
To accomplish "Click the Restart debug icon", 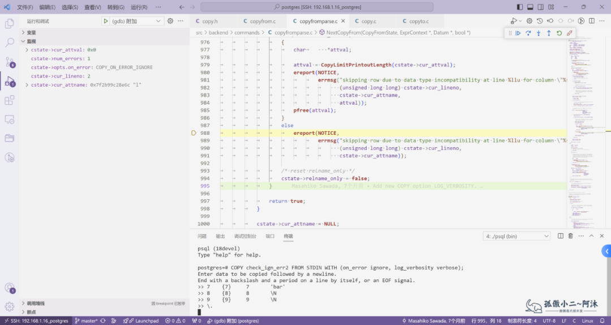I will click(559, 33).
